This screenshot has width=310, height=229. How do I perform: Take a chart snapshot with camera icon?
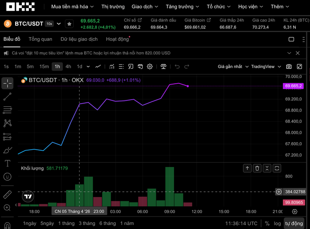pyautogui.click(x=289, y=66)
